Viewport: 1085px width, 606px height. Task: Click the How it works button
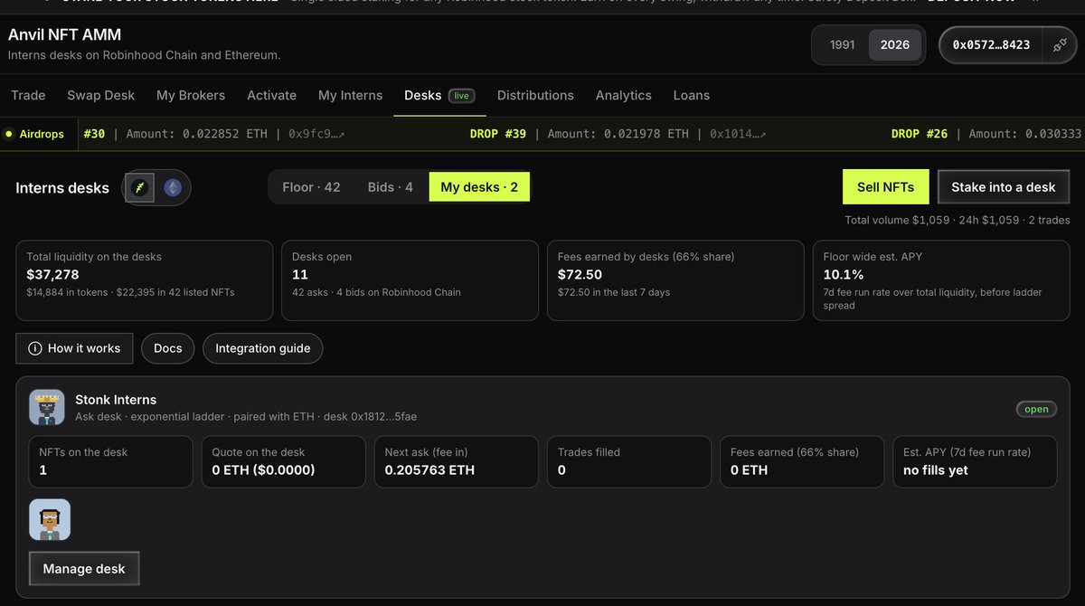tap(74, 348)
